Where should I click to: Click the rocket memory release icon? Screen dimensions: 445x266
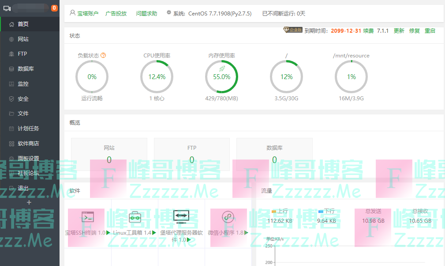coord(222,68)
